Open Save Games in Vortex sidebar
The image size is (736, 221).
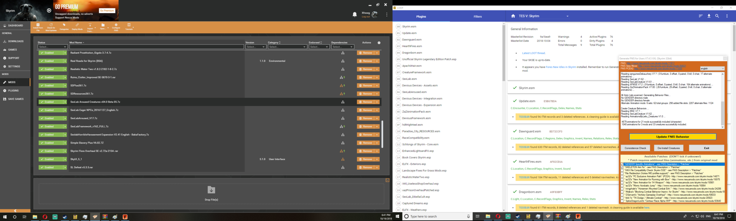(15, 99)
